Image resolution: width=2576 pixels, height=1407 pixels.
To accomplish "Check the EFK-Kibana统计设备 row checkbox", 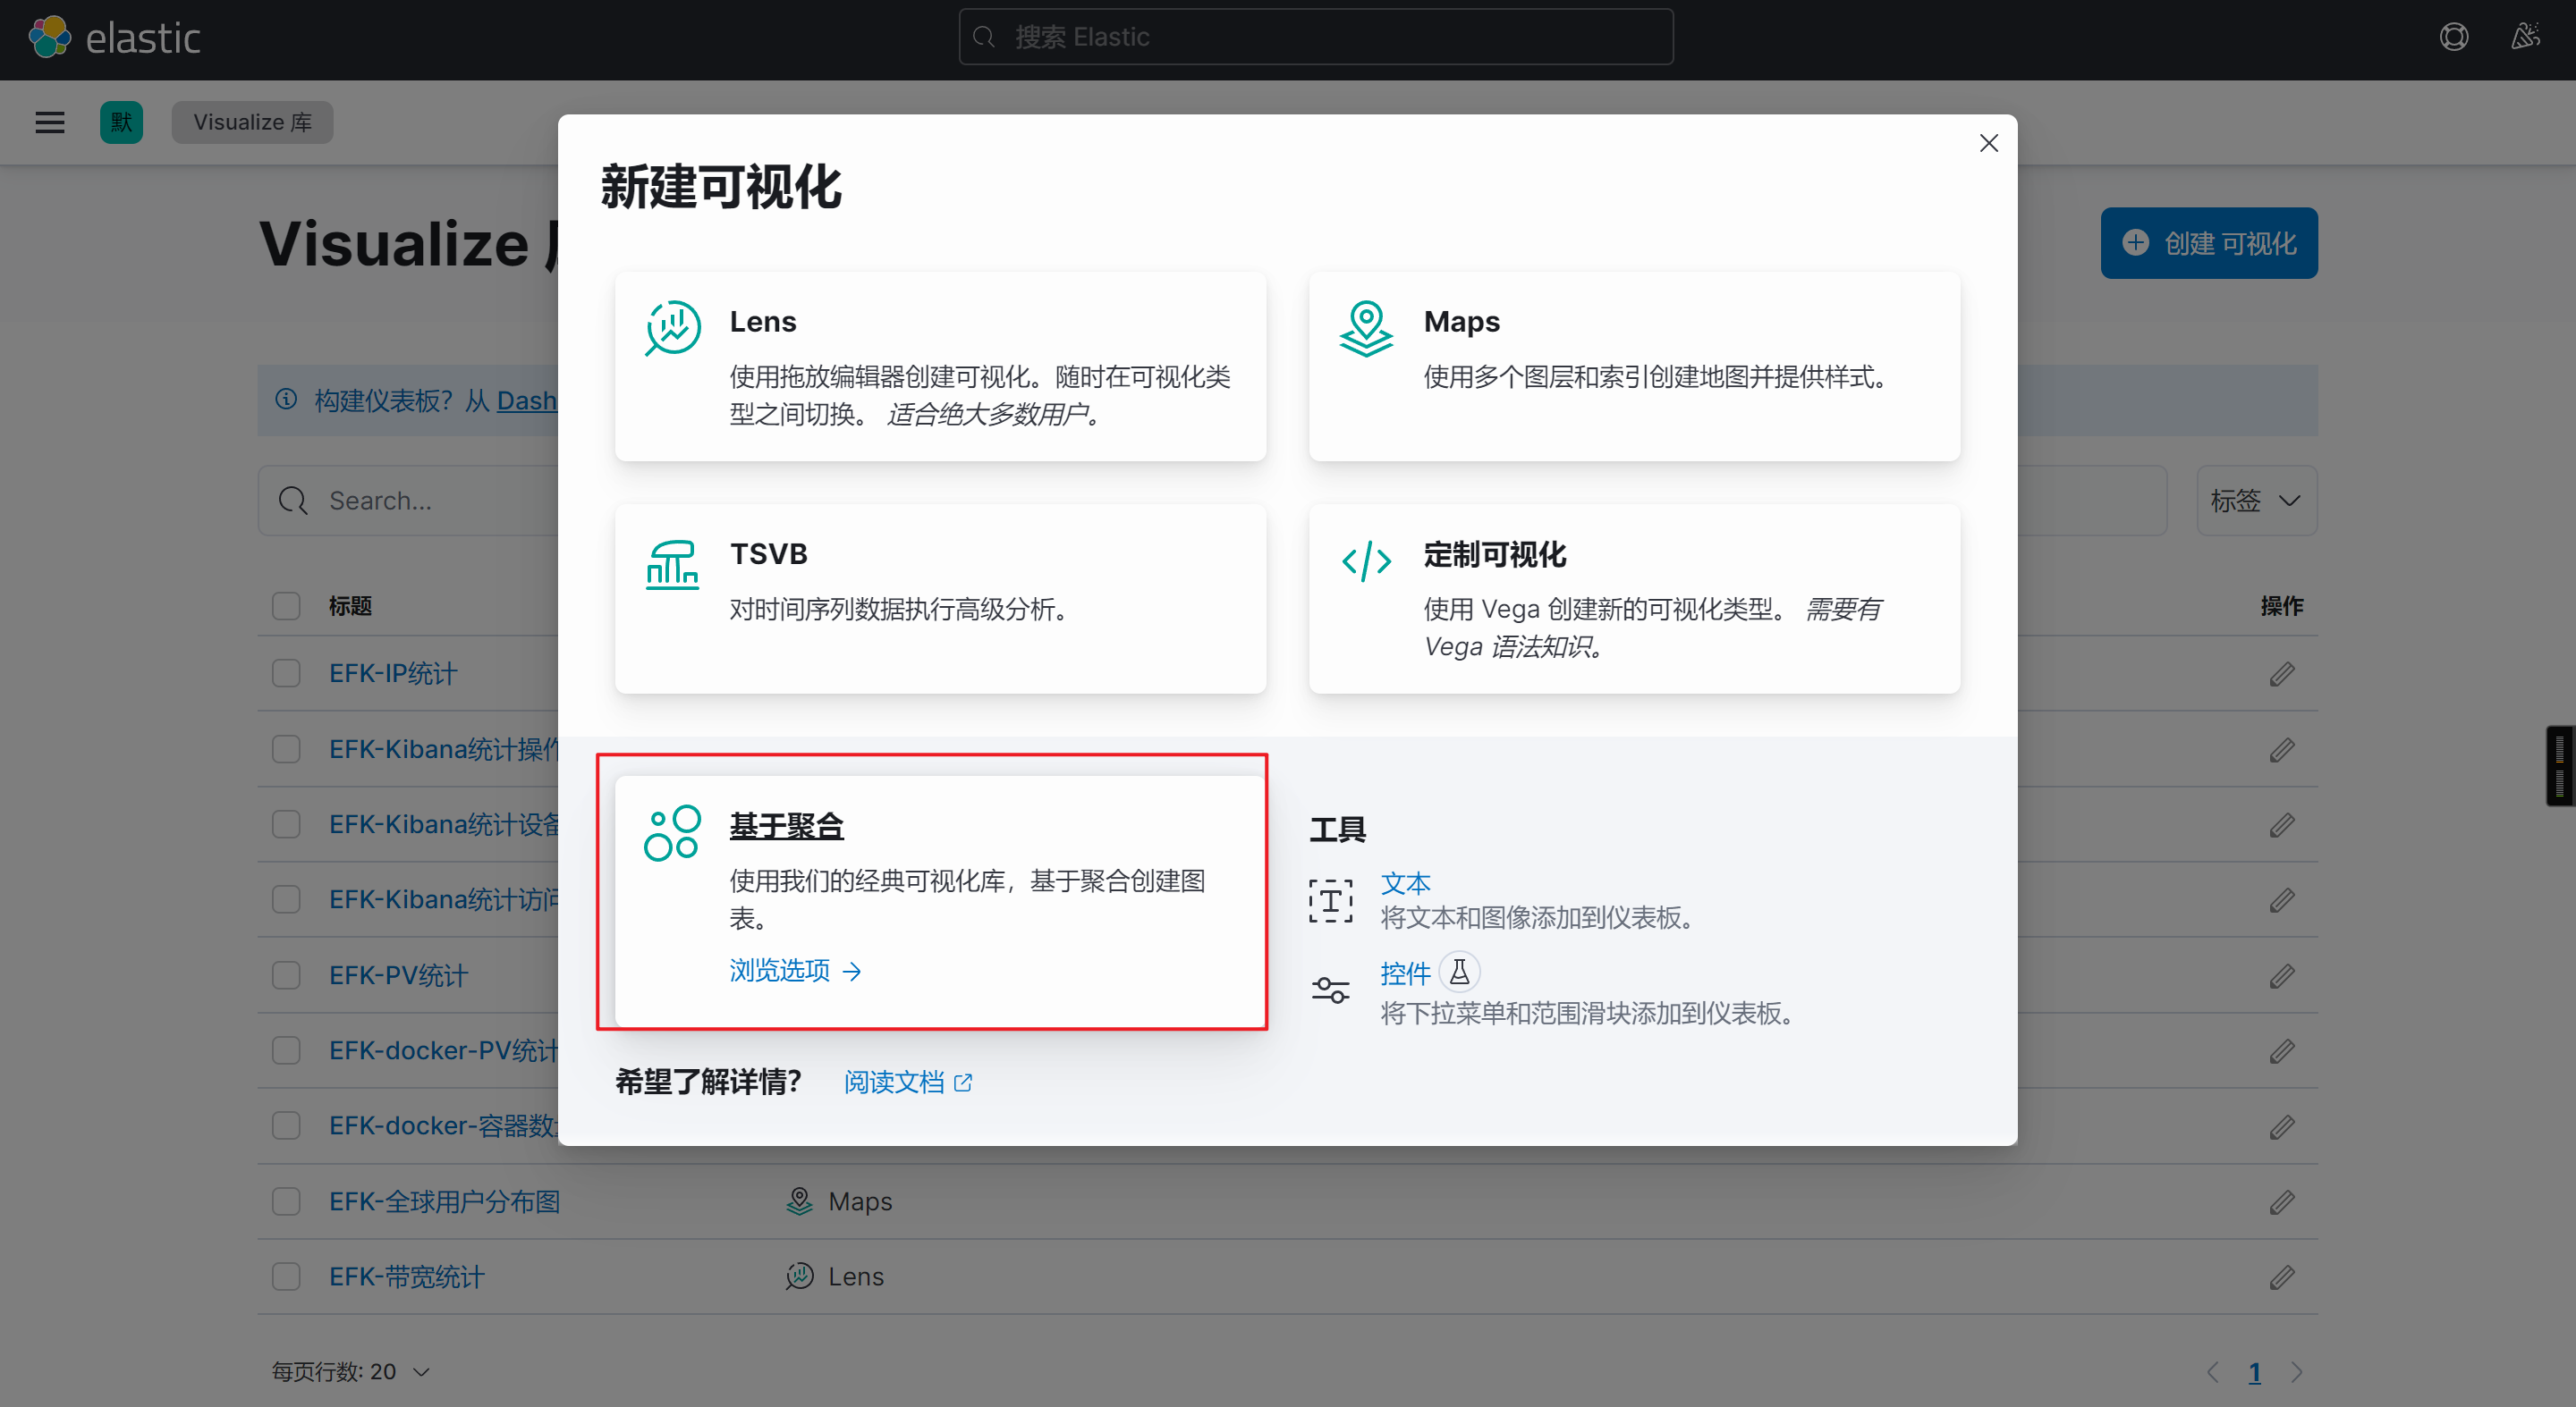I will tap(286, 824).
